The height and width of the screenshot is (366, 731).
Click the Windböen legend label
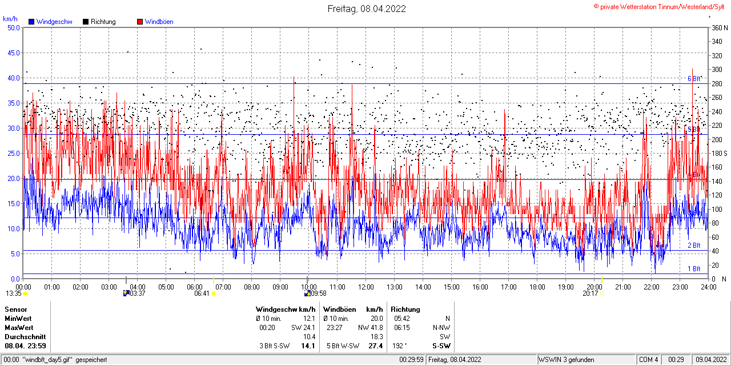click(x=159, y=22)
